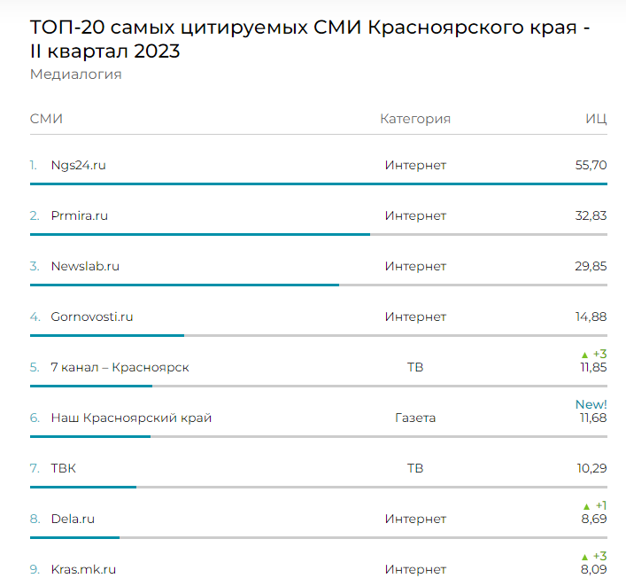Click the ИЦ value 32,83 for Prmira.ru

(591, 215)
